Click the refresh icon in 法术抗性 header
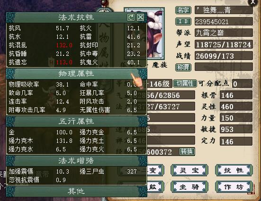261x201 pixels. pyautogui.click(x=131, y=17)
